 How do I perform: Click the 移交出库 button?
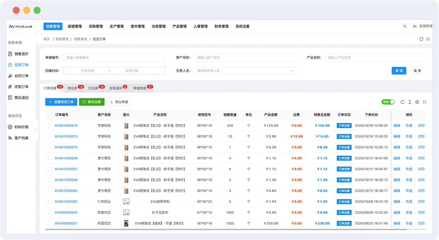click(92, 102)
